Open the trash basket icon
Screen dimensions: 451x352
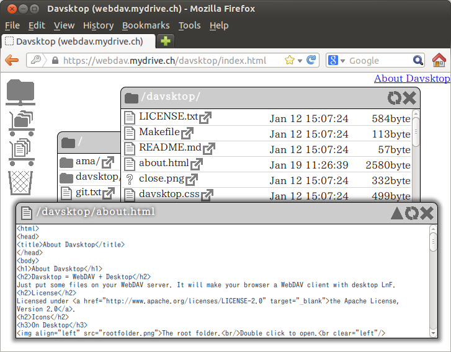[20, 182]
